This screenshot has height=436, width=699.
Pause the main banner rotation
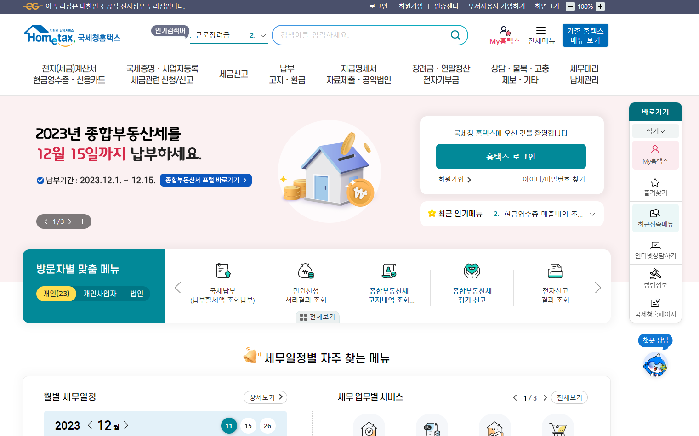point(81,221)
